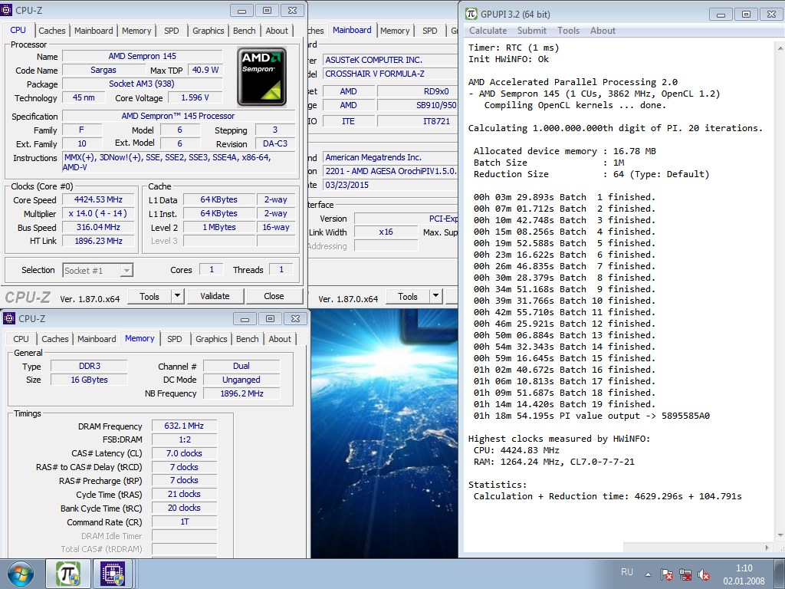Open GPUPI About menu
This screenshot has height=589, width=785.
[603, 31]
